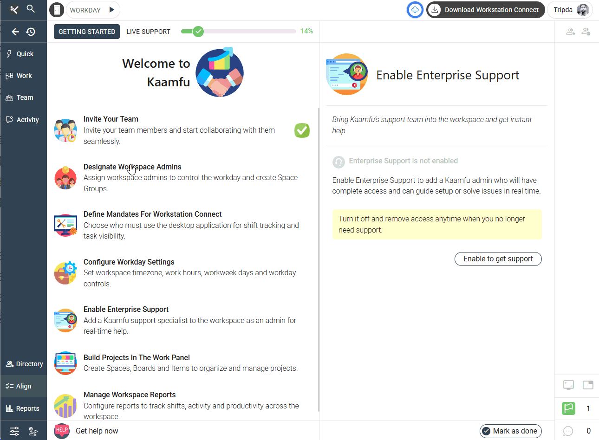This screenshot has height=440, width=599.
Task: Open the Tripda profile menu
Action: click(570, 10)
